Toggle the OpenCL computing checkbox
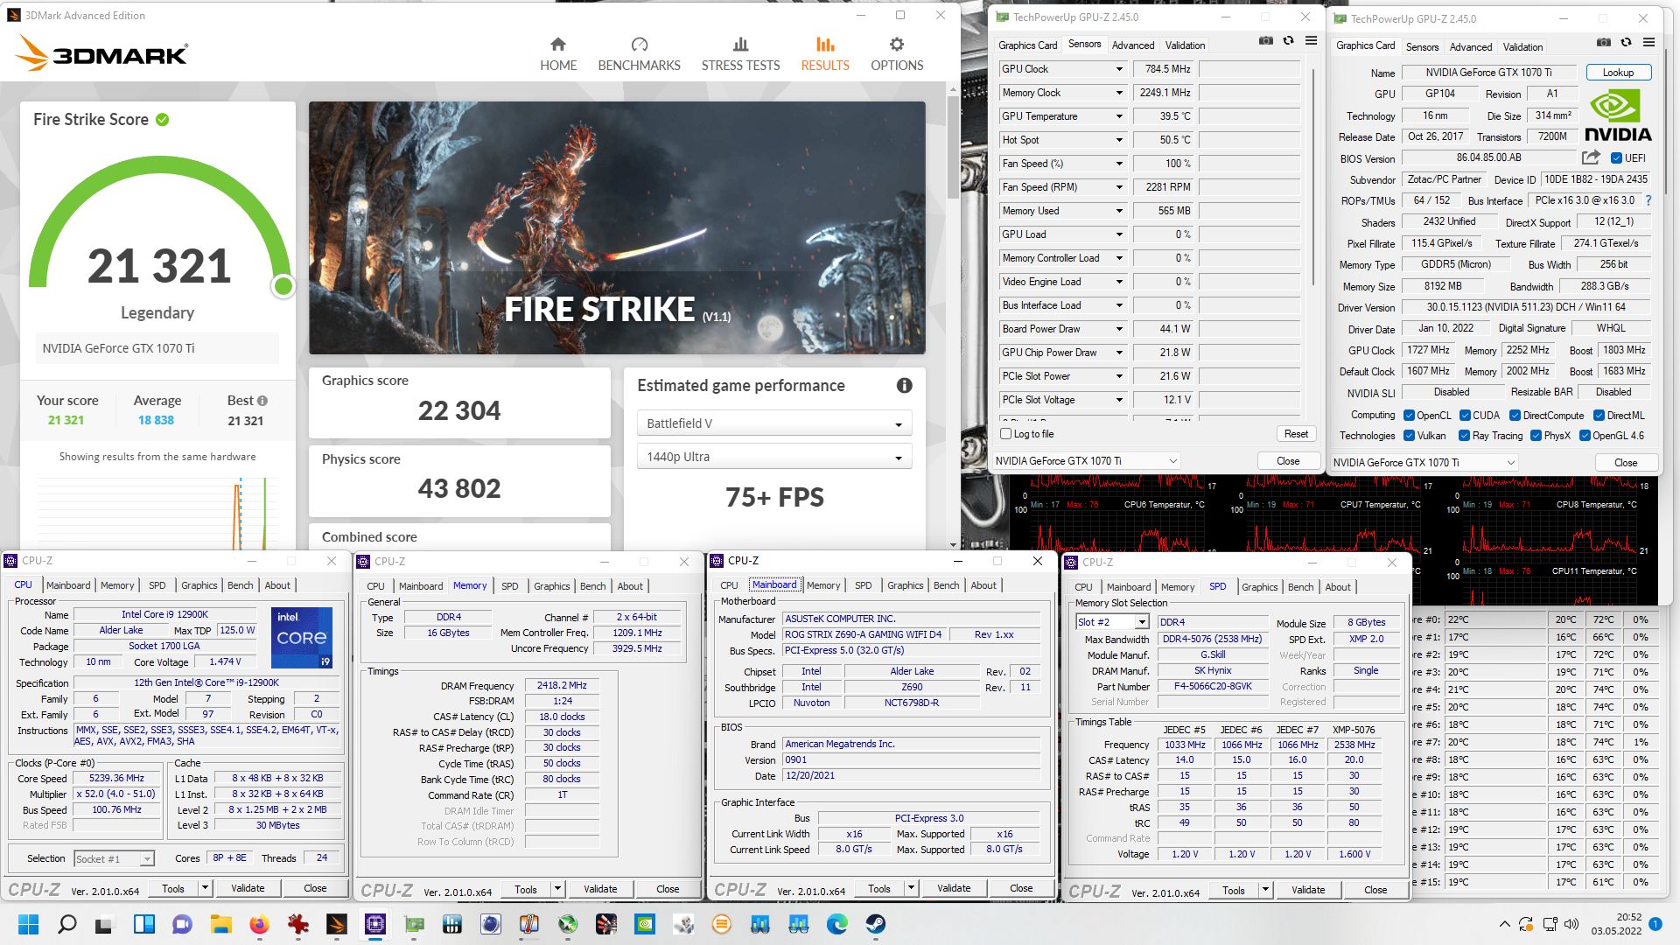 pyautogui.click(x=1409, y=416)
